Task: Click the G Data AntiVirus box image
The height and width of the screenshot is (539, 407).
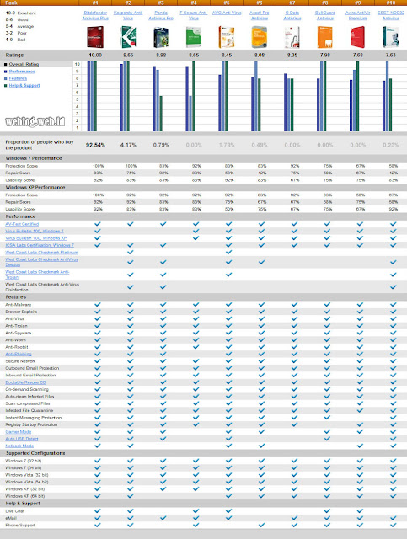Action: pyautogui.click(x=292, y=37)
